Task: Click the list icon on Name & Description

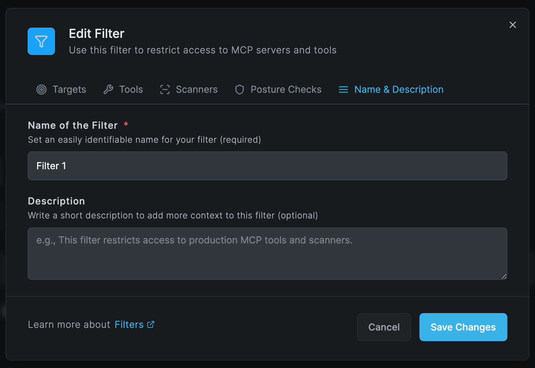Action: [343, 89]
